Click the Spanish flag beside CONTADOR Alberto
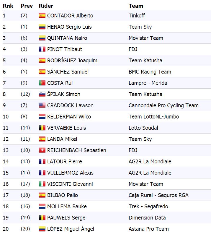The image size is (211, 234). click(x=42, y=16)
